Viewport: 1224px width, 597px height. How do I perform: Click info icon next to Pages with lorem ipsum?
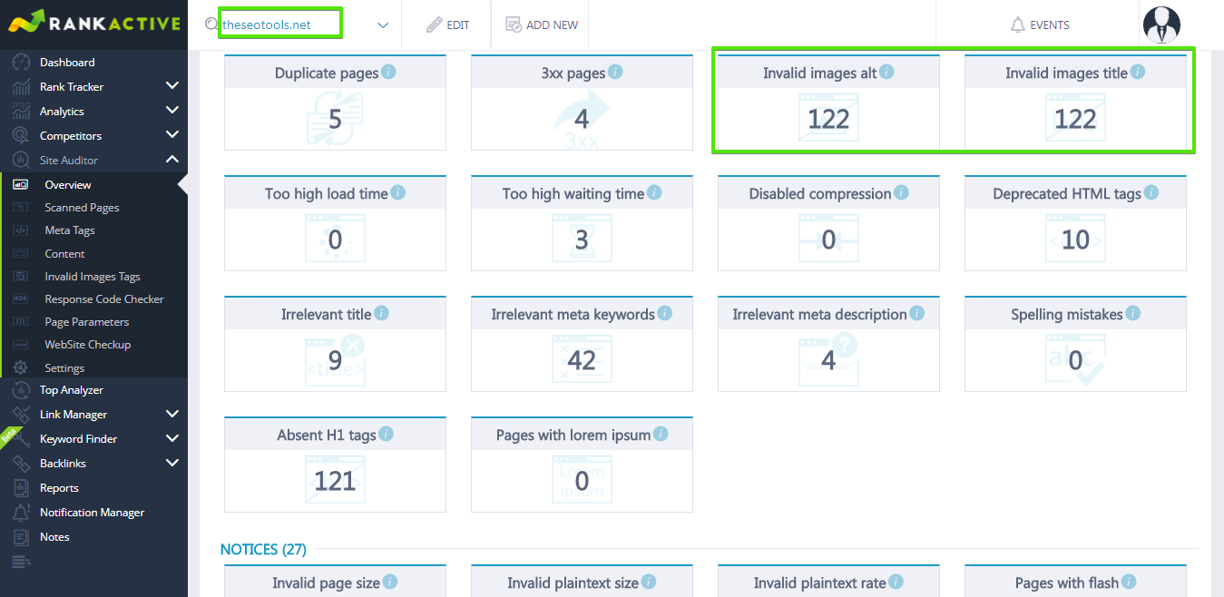pos(661,434)
